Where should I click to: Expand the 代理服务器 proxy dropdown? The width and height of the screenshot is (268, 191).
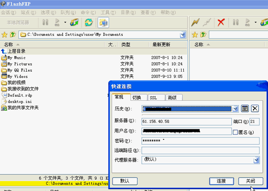(256, 160)
